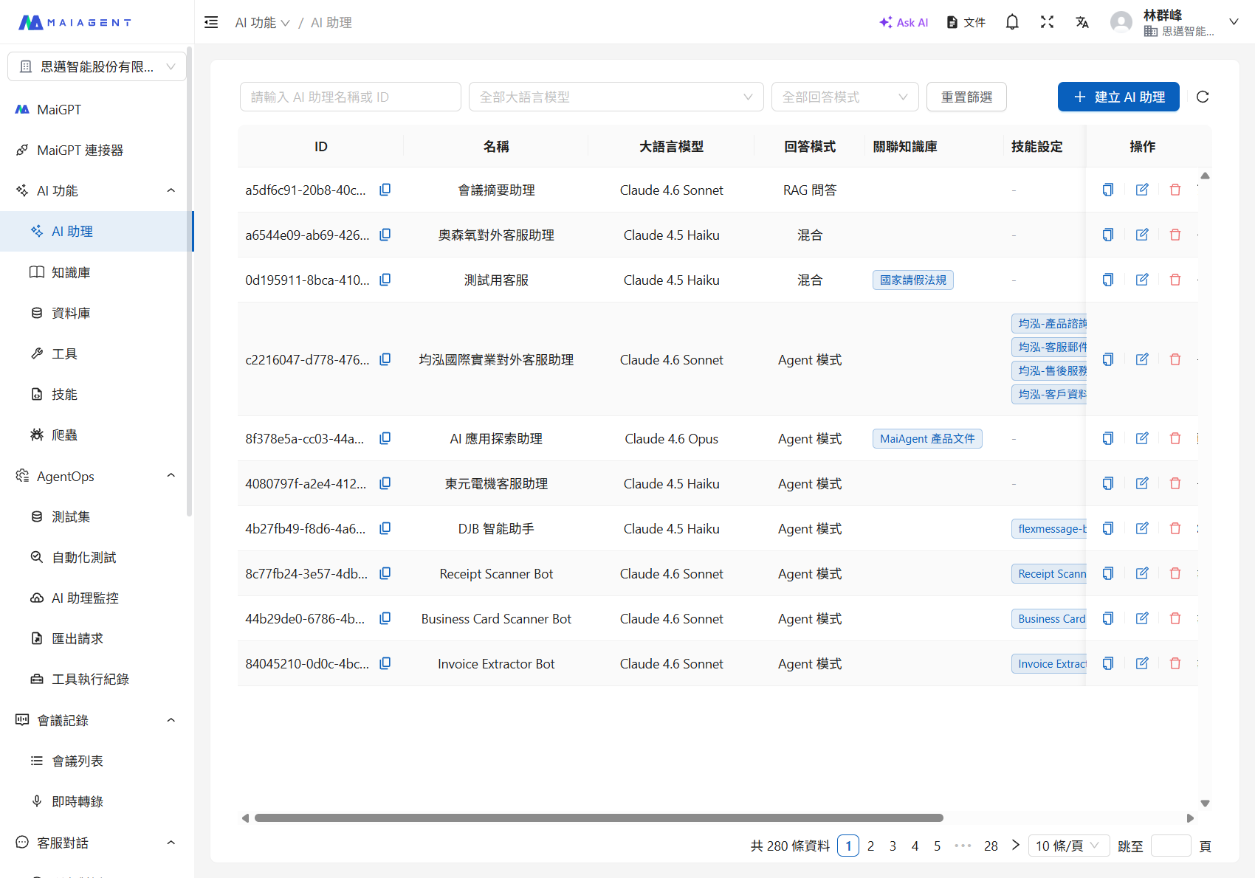This screenshot has width=1255, height=878.
Task: Duplicate the AI 應用探索助理 assistant
Action: pos(1108,438)
